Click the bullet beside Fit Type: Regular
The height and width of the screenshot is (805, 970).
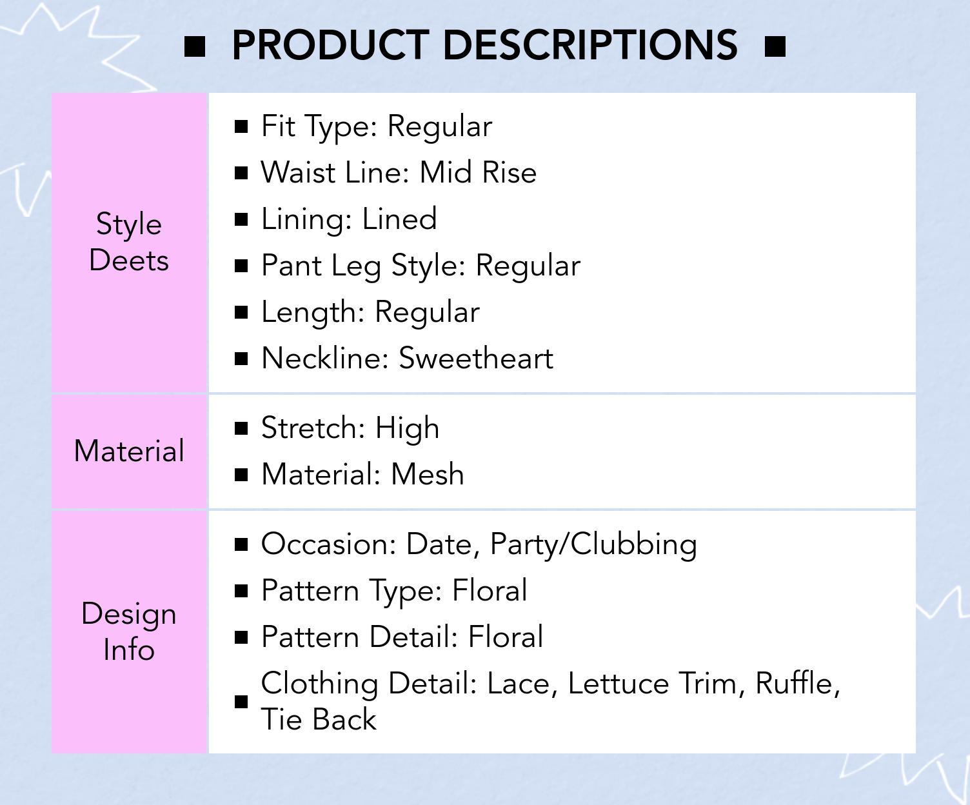241,126
